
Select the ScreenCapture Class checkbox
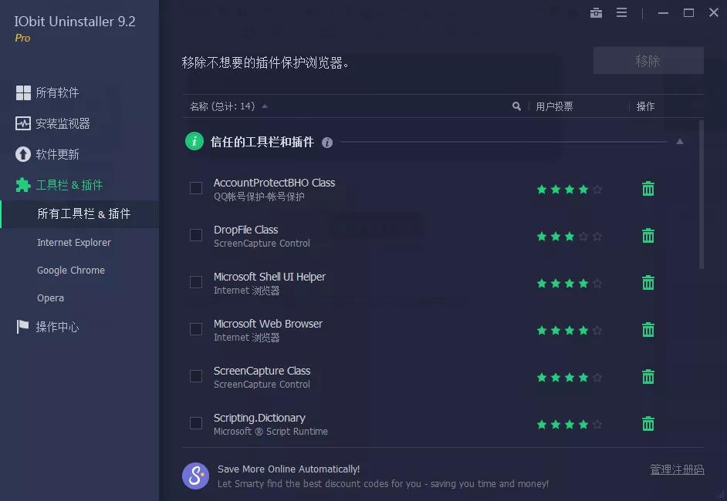[195, 376]
